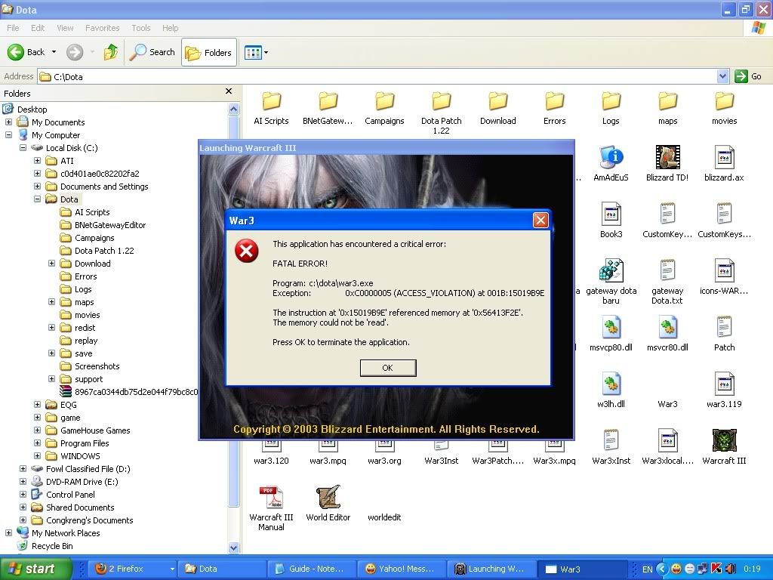Open the Favorites menu
Viewport: 773px width, 580px height.
tap(102, 28)
